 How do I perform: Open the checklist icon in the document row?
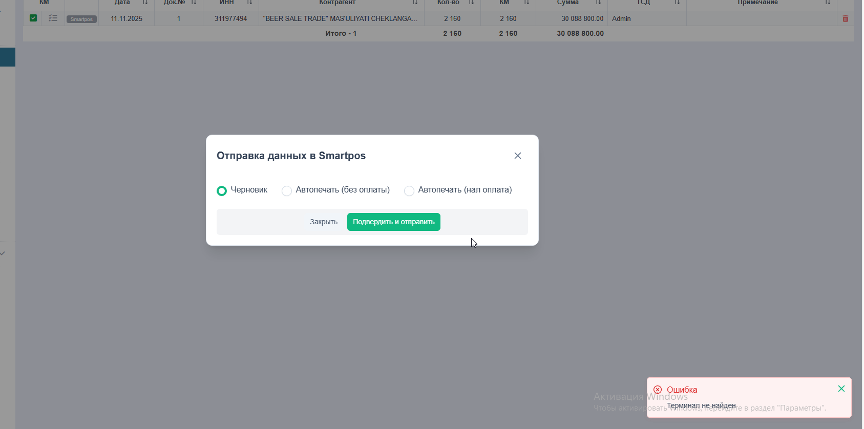[53, 18]
